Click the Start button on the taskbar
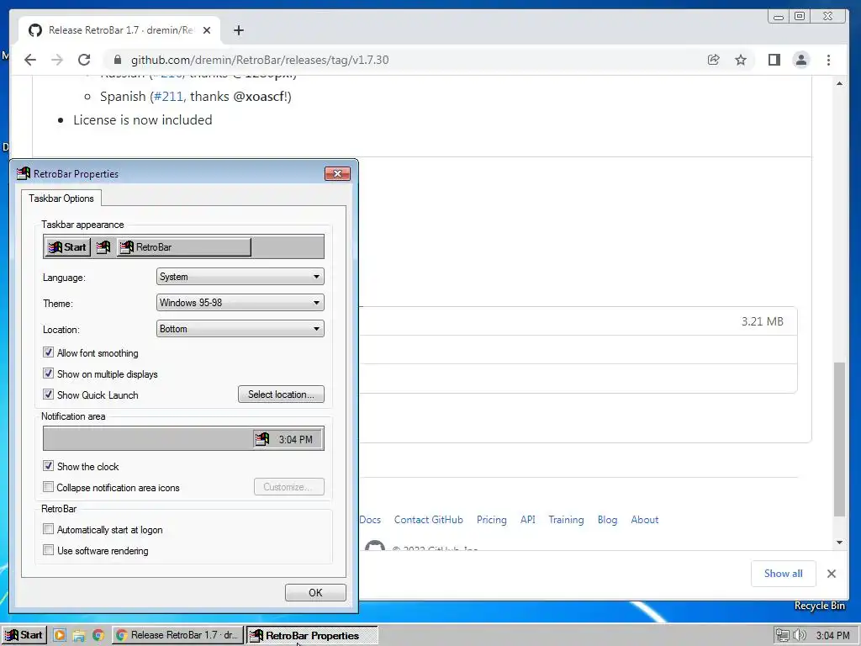Image resolution: width=861 pixels, height=646 pixels. point(24,635)
